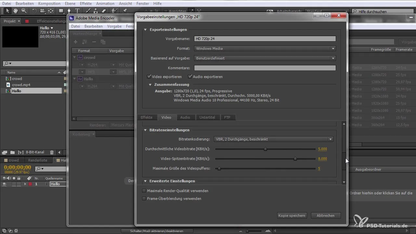Viewport: 416px width, 234px height.
Task: Collapse the Exporteinstellungen section
Action: [x=145, y=30]
